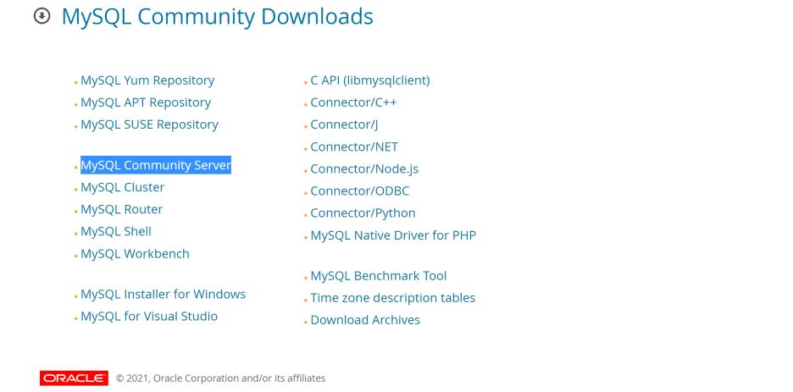This screenshot has width=793, height=392.
Task: Open the Connector/J link
Action: (345, 124)
